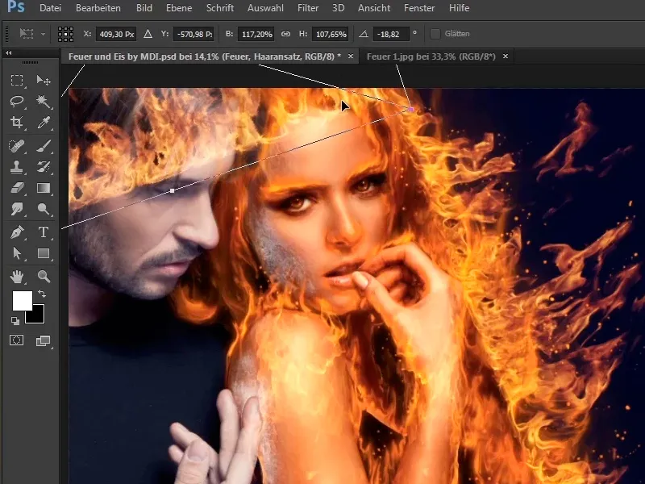Select the Rectangle shape tool
Image resolution: width=645 pixels, height=484 pixels.
pos(44,253)
